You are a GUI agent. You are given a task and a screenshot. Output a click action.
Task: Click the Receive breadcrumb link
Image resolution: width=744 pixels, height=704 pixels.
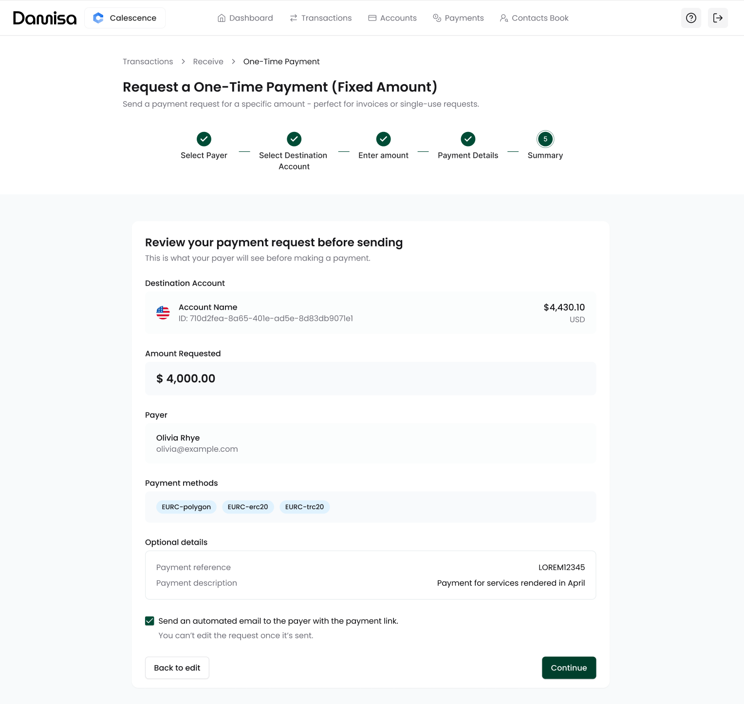pyautogui.click(x=208, y=61)
